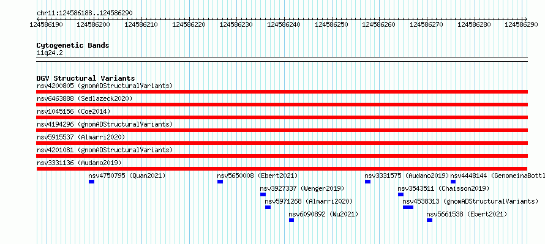Screen dimensions: 545x244
Task: Click the nsv5915537 (Almarri2020) label
Action: (x=81, y=137)
